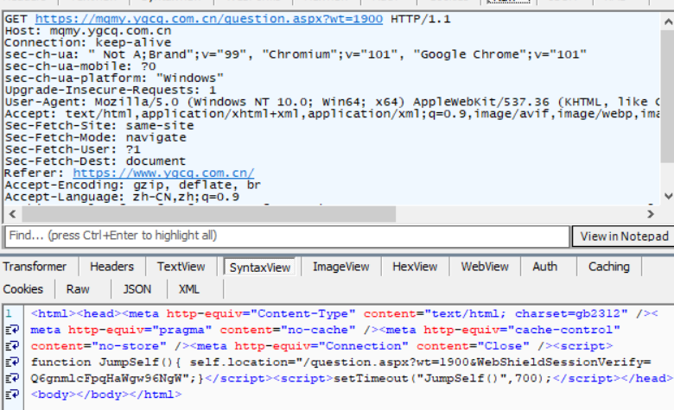Image resolution: width=674 pixels, height=410 pixels.
Task: Open the response Headers tab
Action: 111,267
